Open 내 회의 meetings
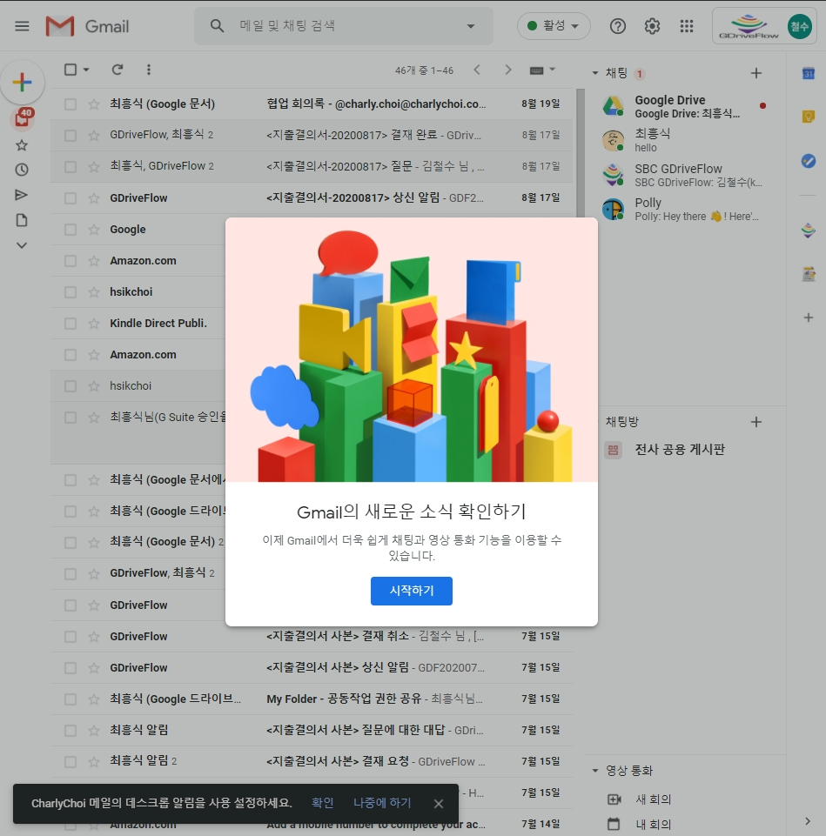The image size is (826, 836). 639,825
